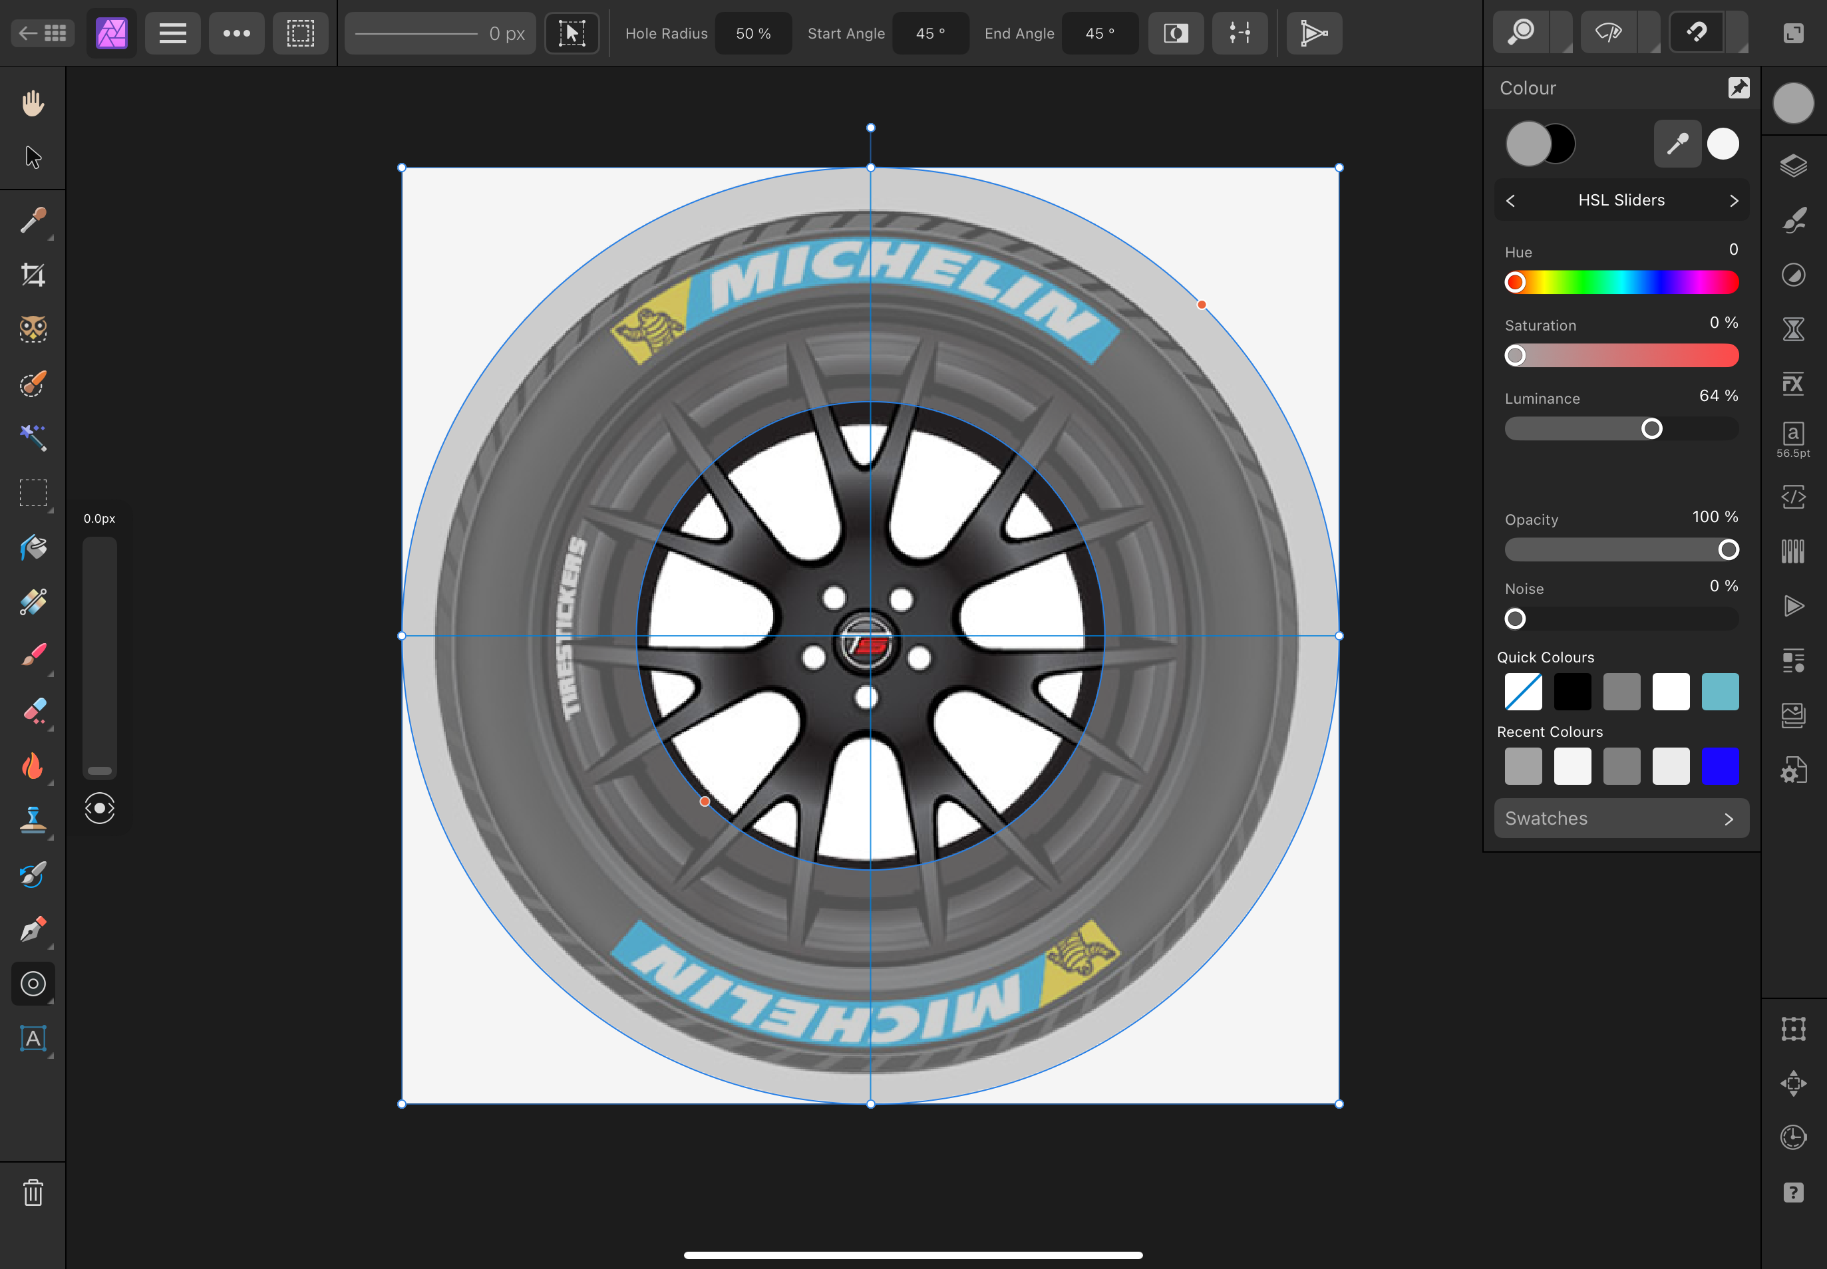Open the FX layer effects studio
The height and width of the screenshot is (1269, 1827).
(1794, 384)
